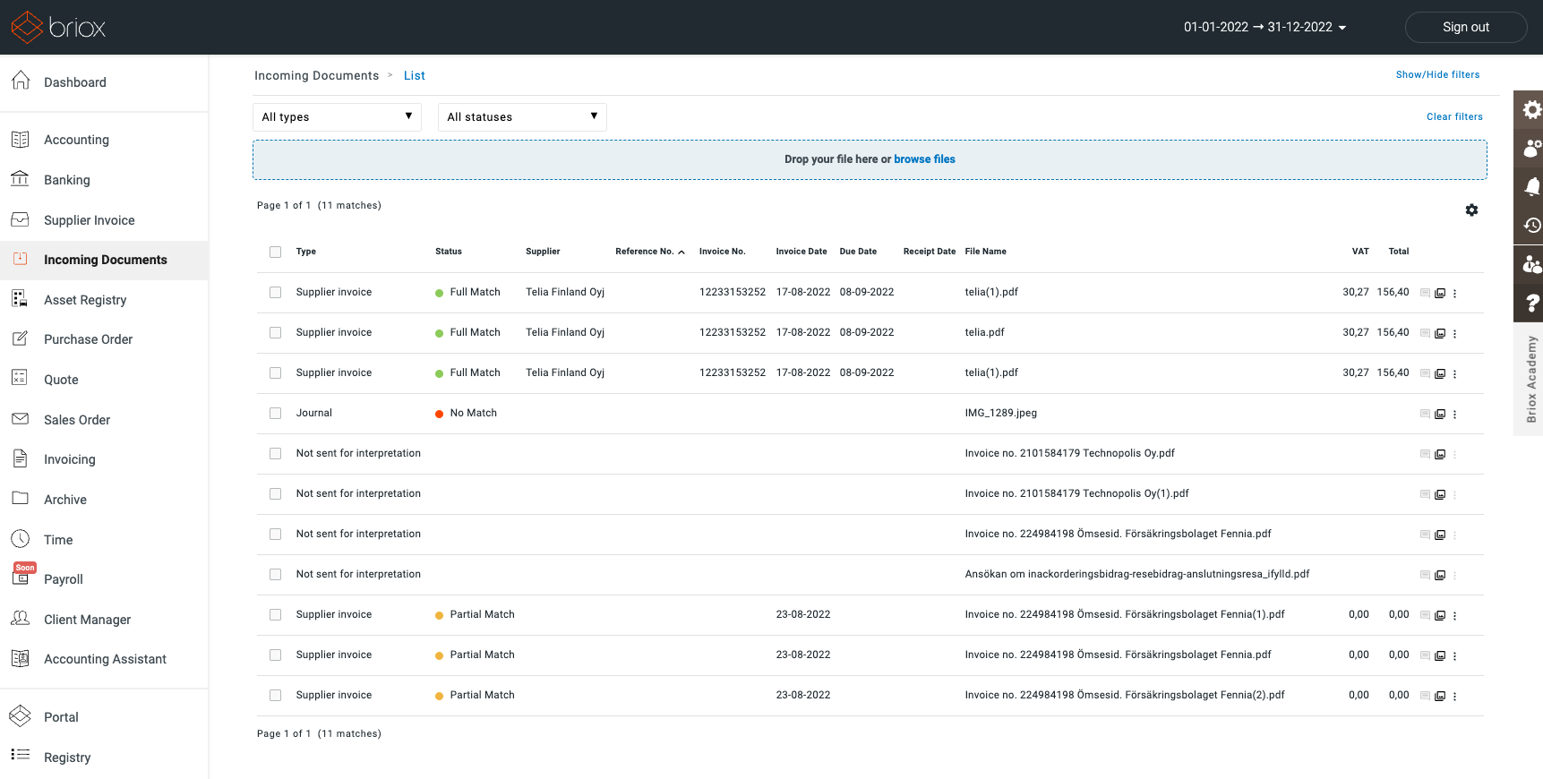Select checkbox for Technopolis Oy.pdf row

coord(275,453)
